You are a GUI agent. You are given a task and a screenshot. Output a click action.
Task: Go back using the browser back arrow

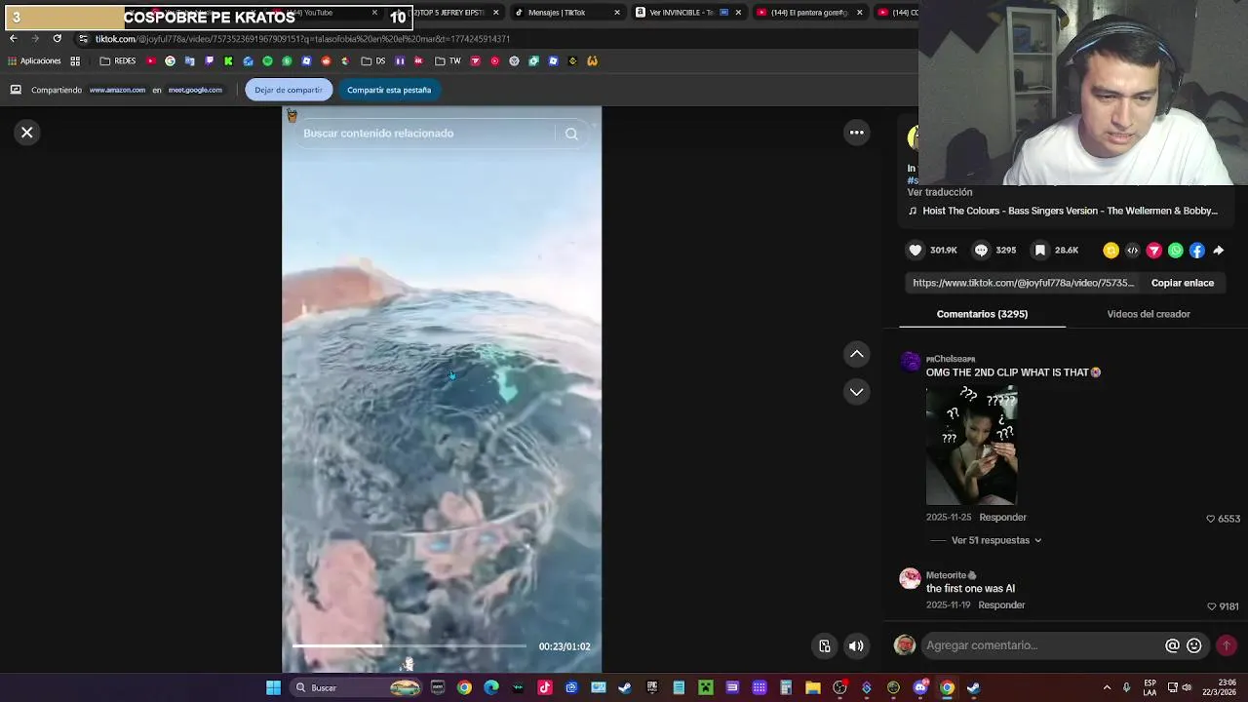point(13,39)
